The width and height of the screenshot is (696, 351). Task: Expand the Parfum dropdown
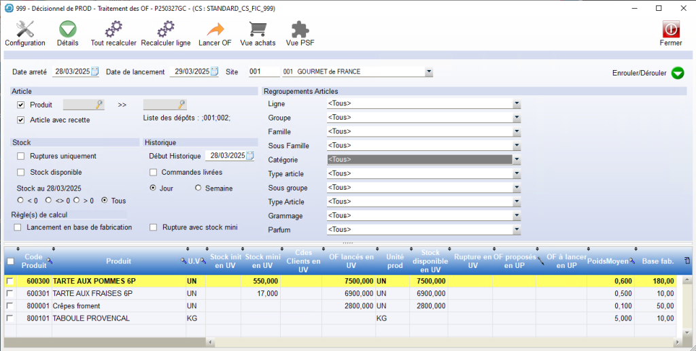pyautogui.click(x=516, y=230)
